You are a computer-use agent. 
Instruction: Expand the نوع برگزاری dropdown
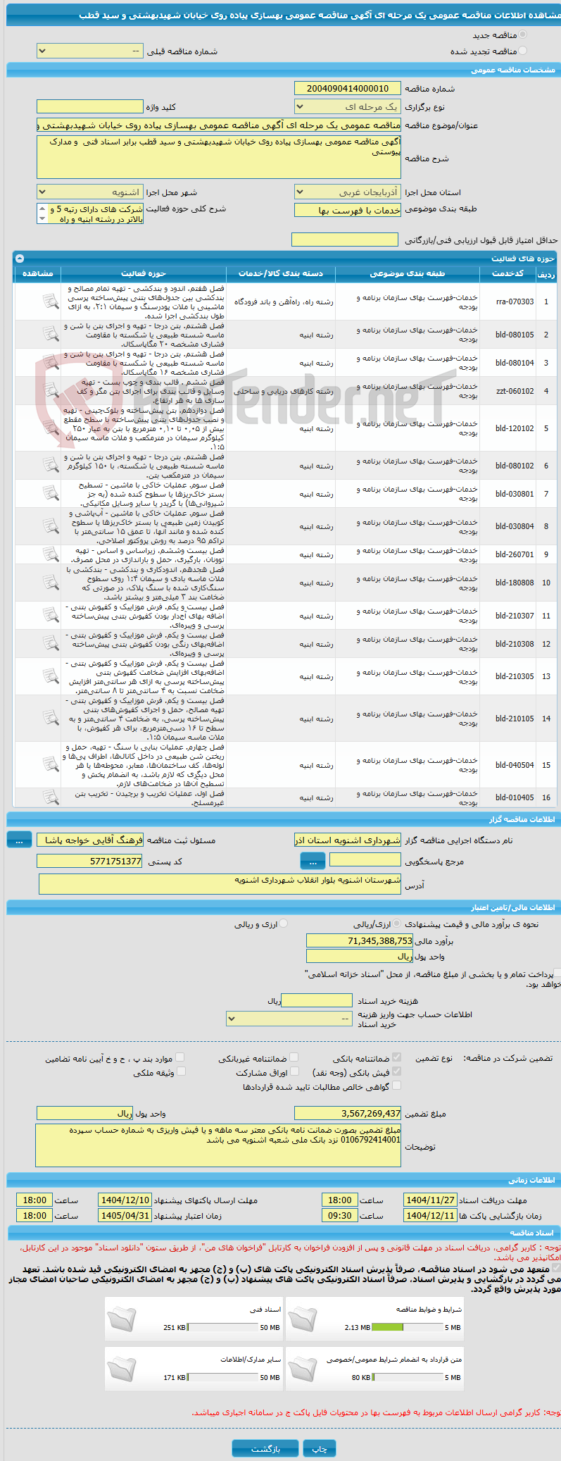[x=348, y=107]
